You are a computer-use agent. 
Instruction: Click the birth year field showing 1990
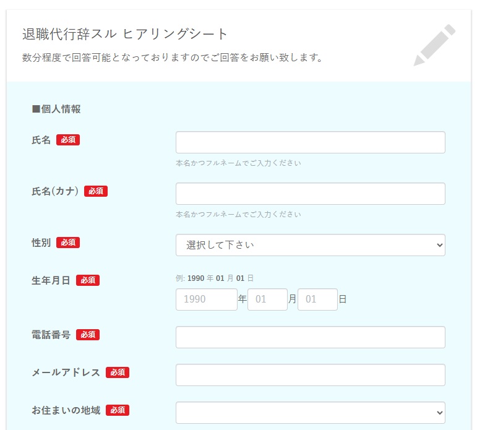click(x=206, y=299)
